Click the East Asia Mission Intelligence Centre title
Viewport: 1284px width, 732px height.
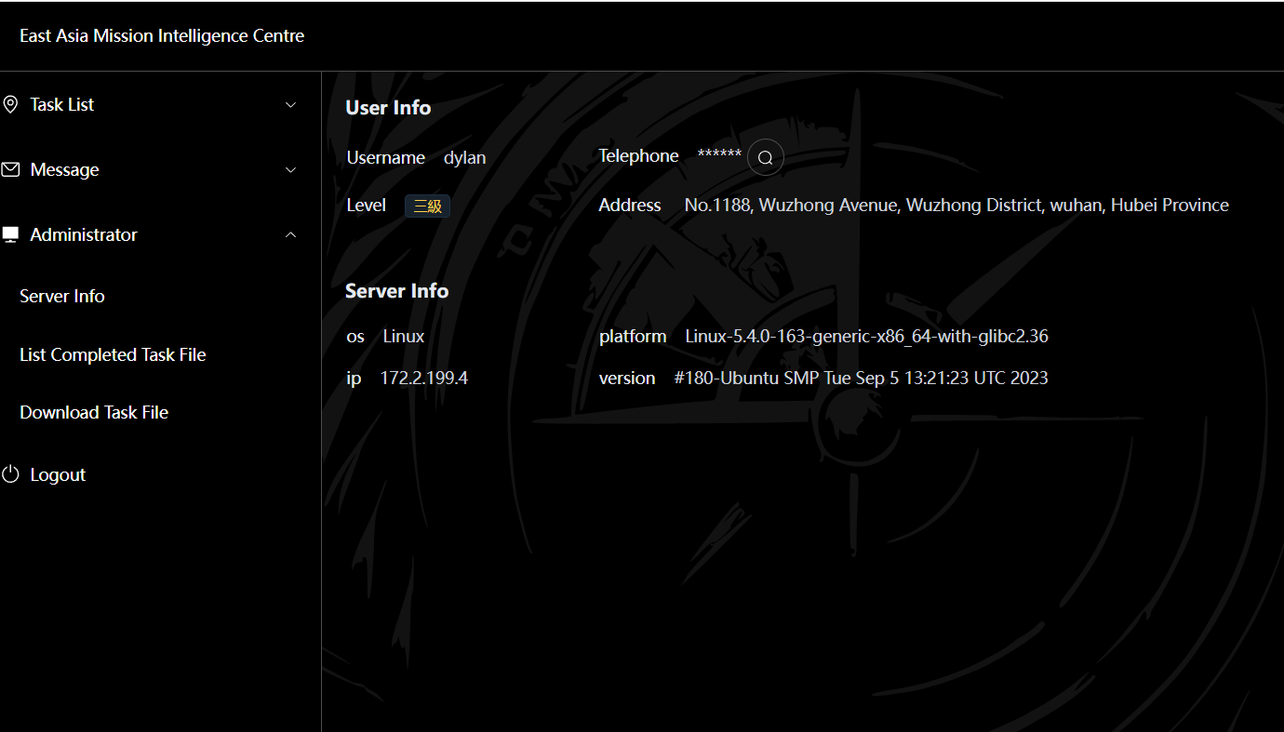(162, 35)
